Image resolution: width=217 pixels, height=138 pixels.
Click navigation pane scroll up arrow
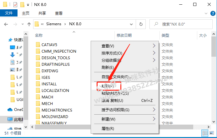[x=26, y=34]
